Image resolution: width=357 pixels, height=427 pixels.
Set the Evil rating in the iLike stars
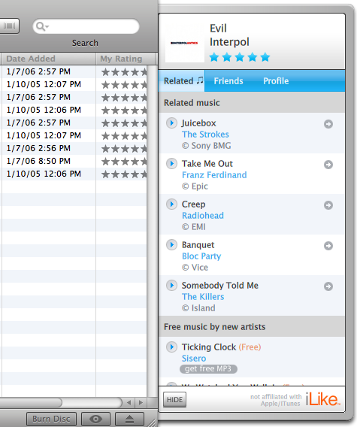(x=240, y=57)
